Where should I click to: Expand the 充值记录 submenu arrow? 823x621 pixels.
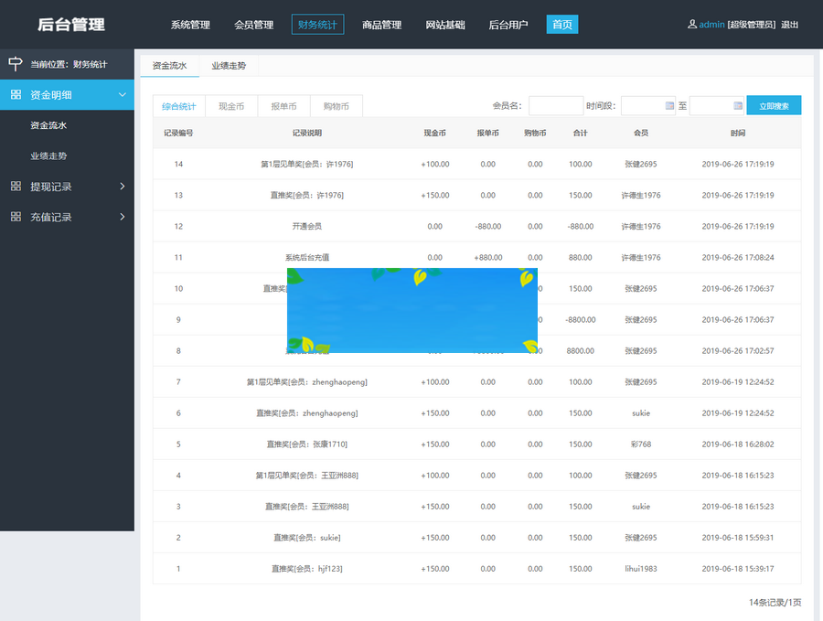[123, 217]
